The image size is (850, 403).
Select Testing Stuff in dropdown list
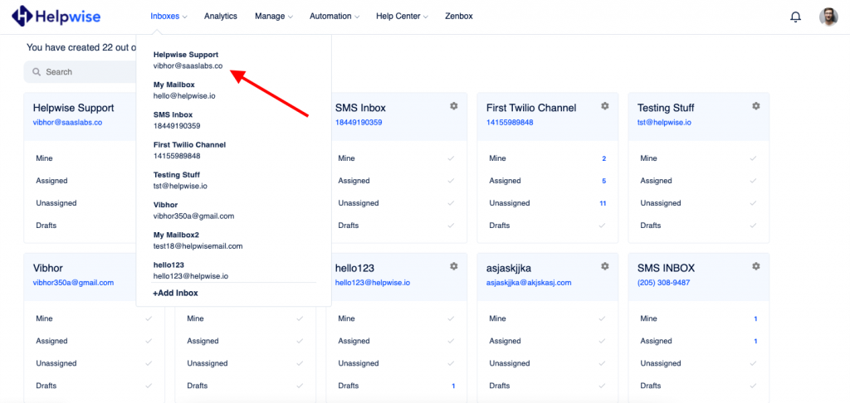180,181
